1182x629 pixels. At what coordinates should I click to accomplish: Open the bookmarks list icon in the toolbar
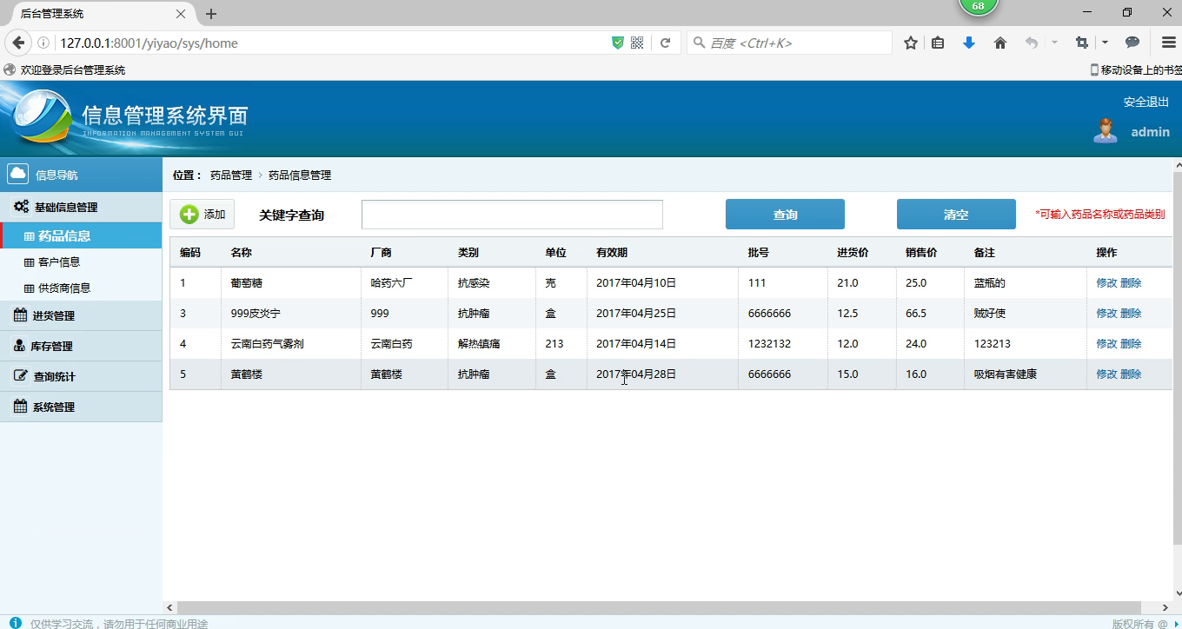click(938, 43)
